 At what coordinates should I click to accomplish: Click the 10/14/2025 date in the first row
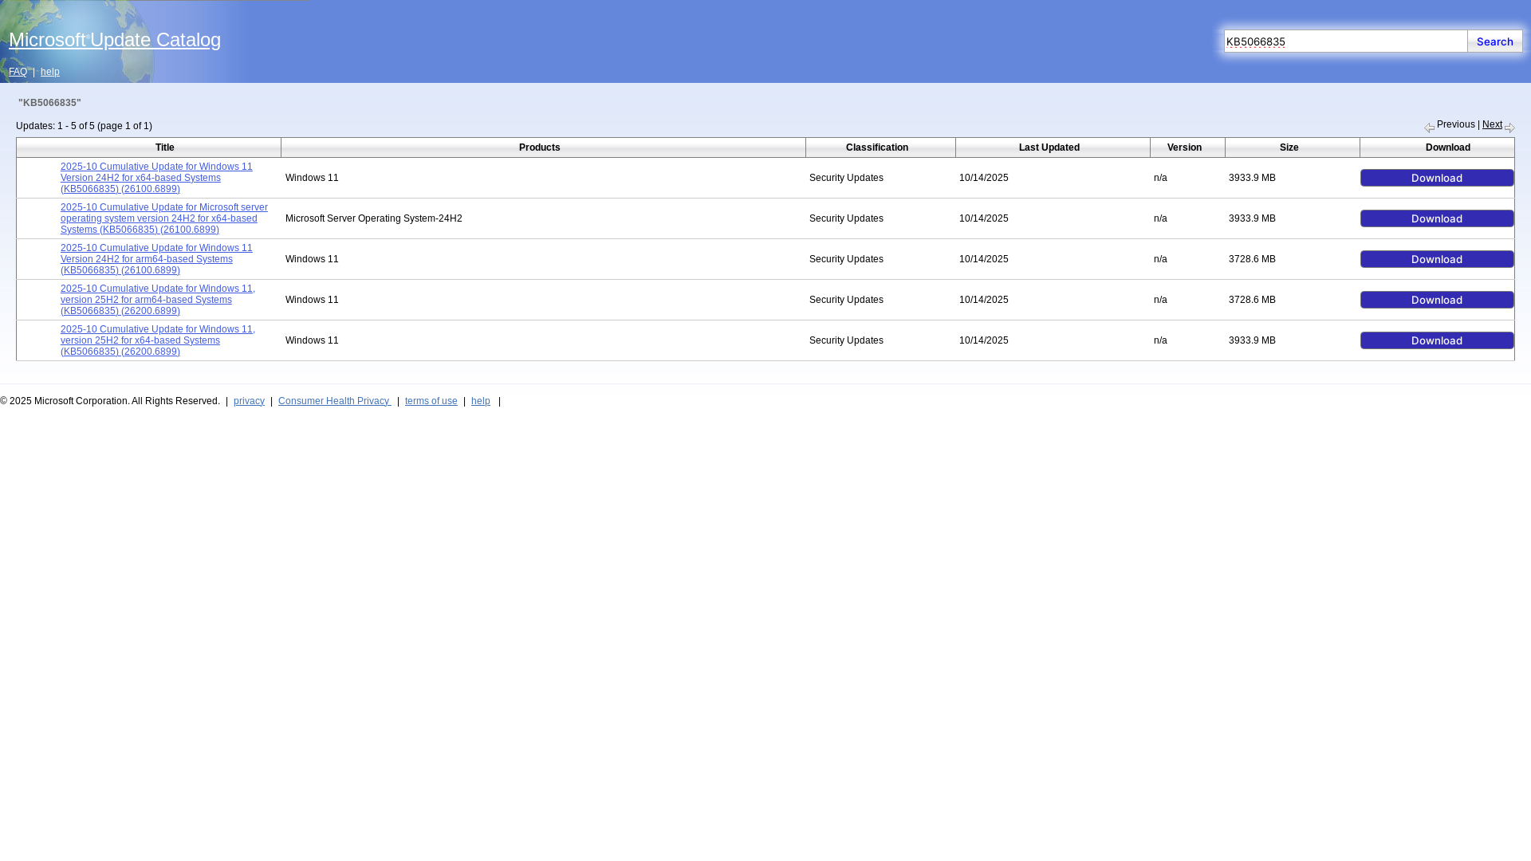tap(984, 178)
